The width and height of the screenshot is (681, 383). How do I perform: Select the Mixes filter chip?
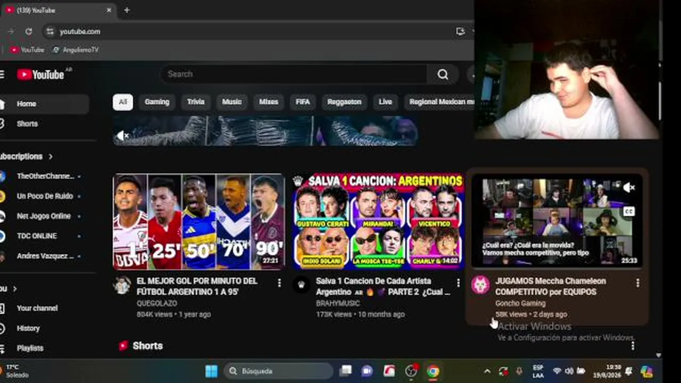tap(269, 102)
